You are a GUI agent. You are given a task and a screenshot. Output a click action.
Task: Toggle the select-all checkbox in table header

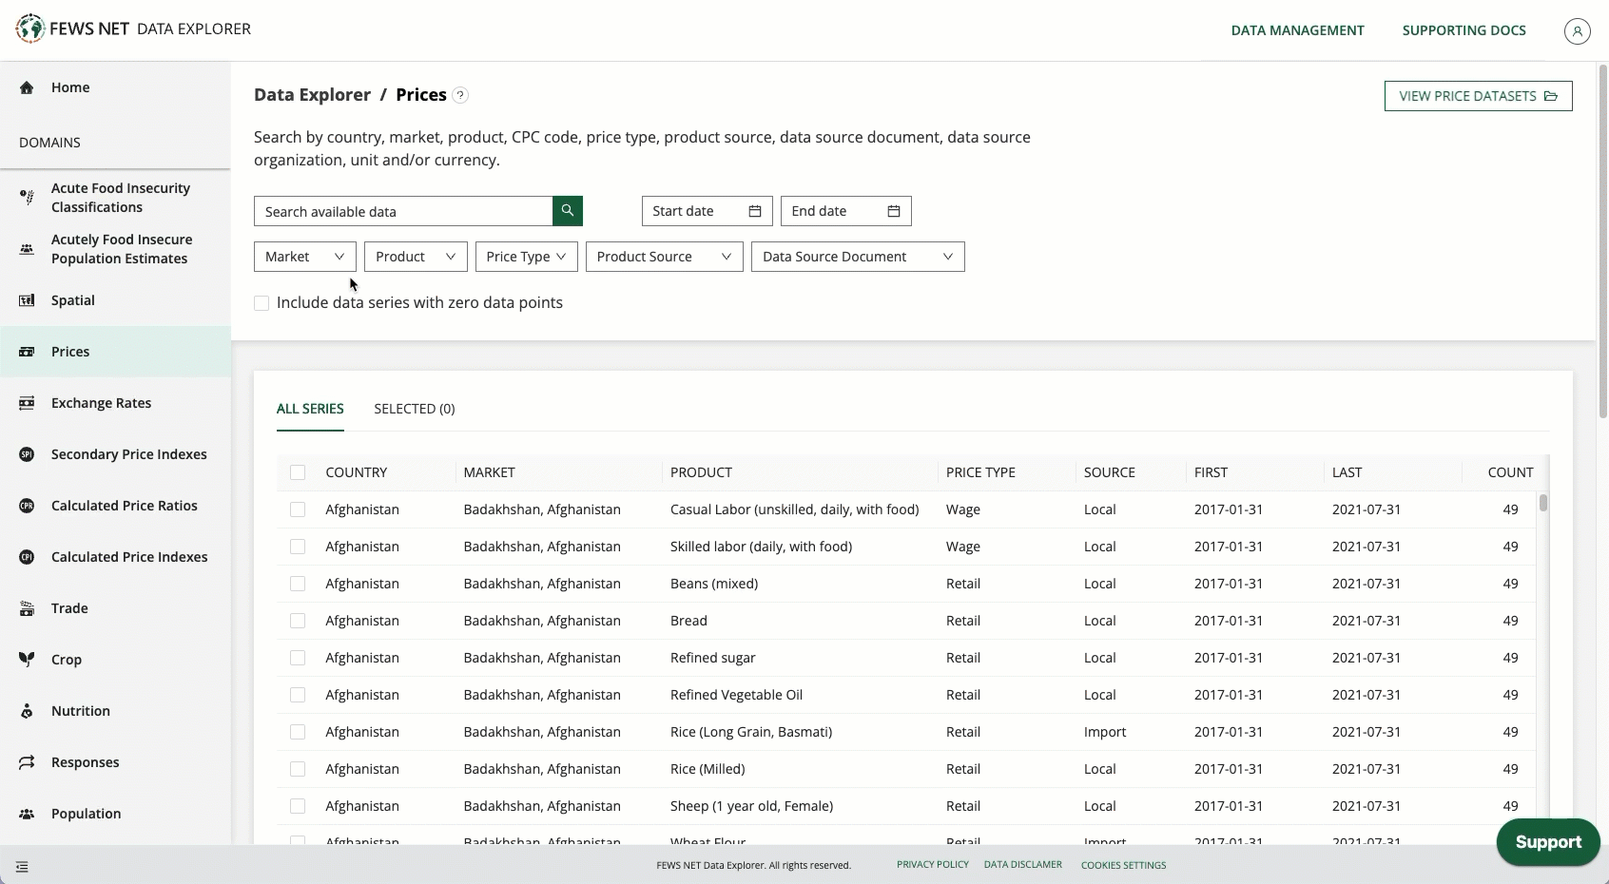298,472
